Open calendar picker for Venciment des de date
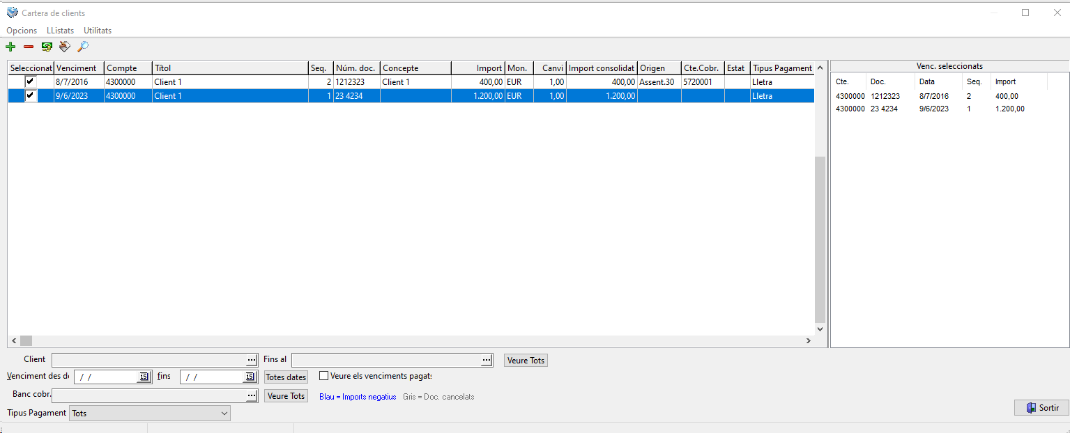1070x433 pixels. coord(144,377)
